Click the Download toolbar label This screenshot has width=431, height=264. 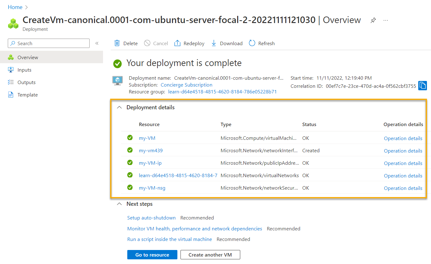[231, 44]
